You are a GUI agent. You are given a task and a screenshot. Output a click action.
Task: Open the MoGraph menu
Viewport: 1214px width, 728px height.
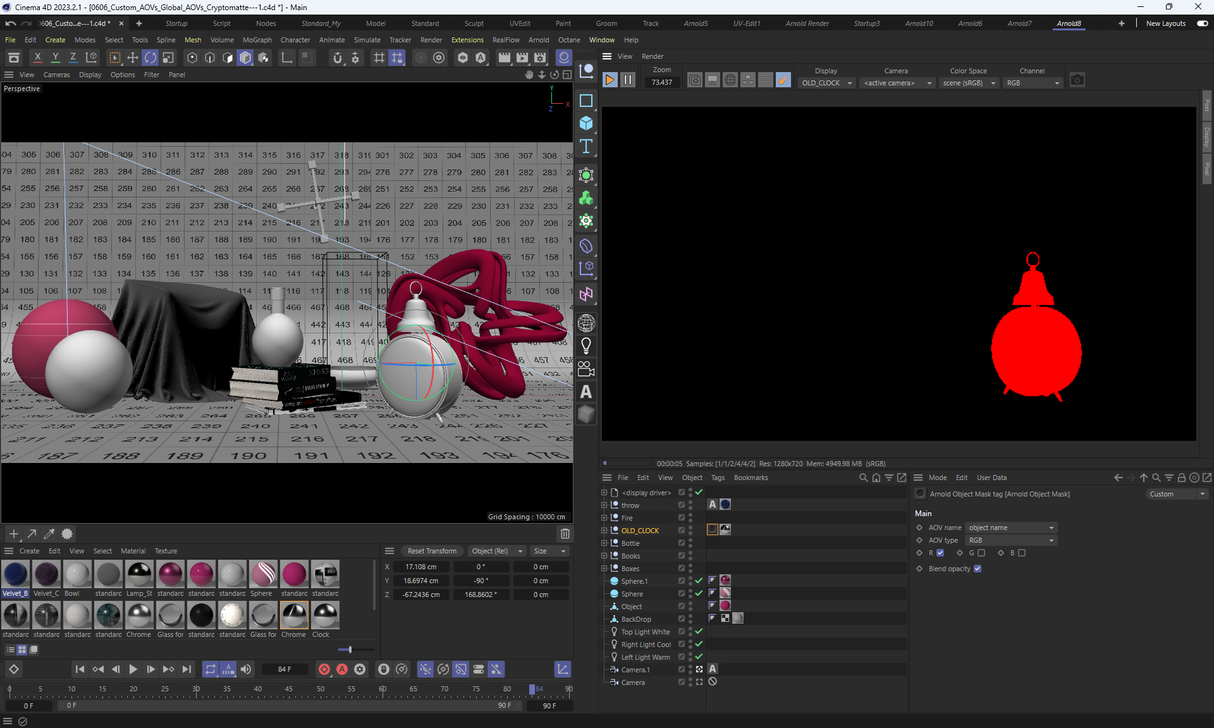[x=257, y=40]
